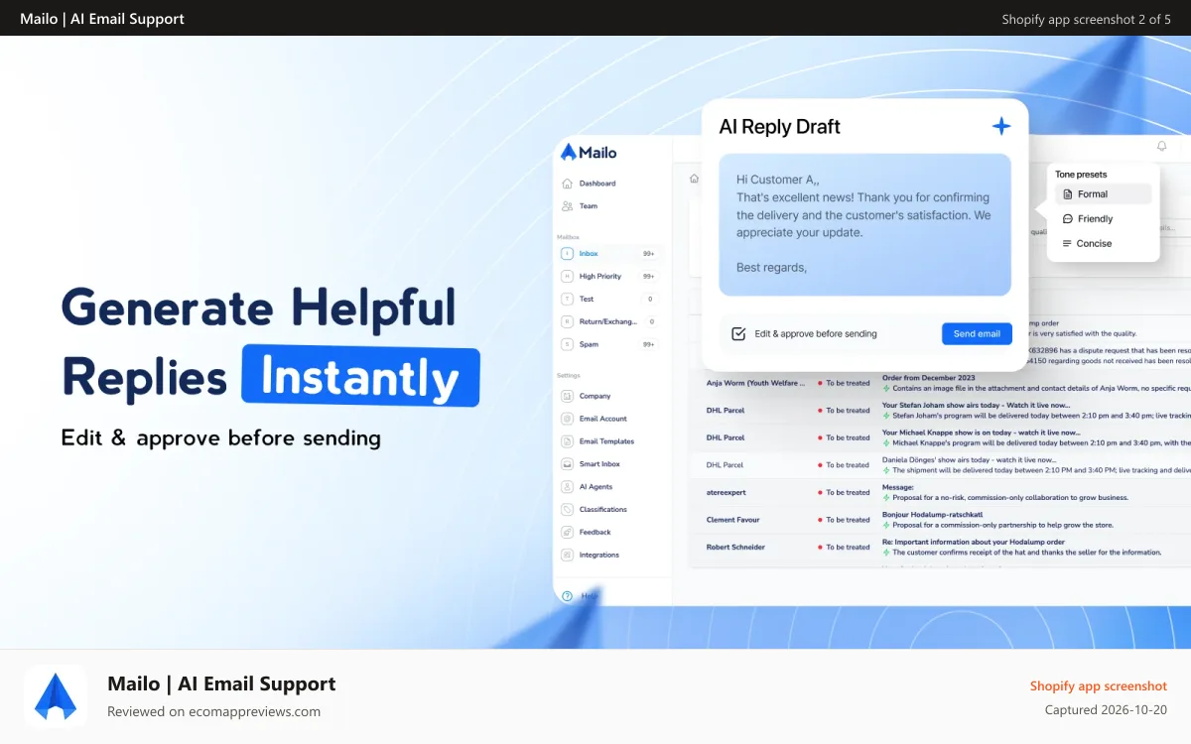Open notifications with the bell icon
This screenshot has height=744, width=1191.
tap(1162, 146)
